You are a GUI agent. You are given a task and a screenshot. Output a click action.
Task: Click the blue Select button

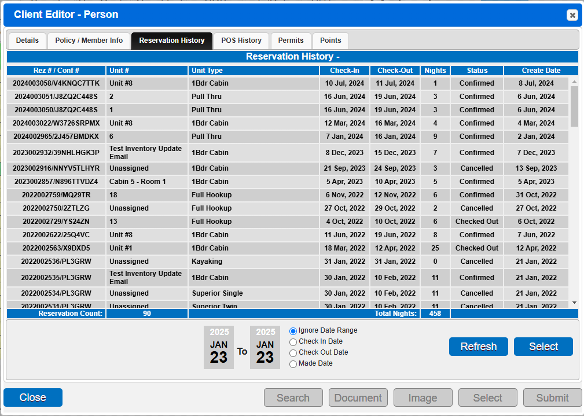pyautogui.click(x=543, y=347)
